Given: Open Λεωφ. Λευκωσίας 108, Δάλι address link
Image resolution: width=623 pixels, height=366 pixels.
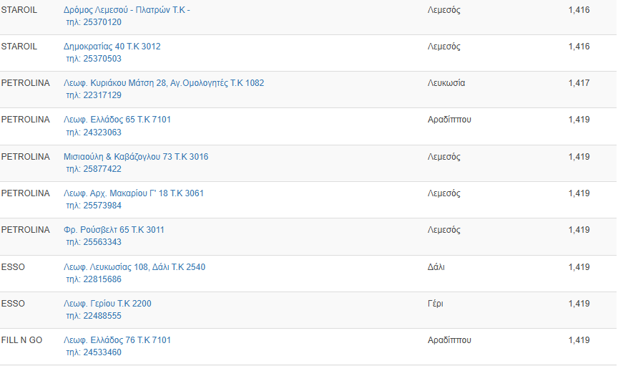Looking at the screenshot, I should click(134, 267).
